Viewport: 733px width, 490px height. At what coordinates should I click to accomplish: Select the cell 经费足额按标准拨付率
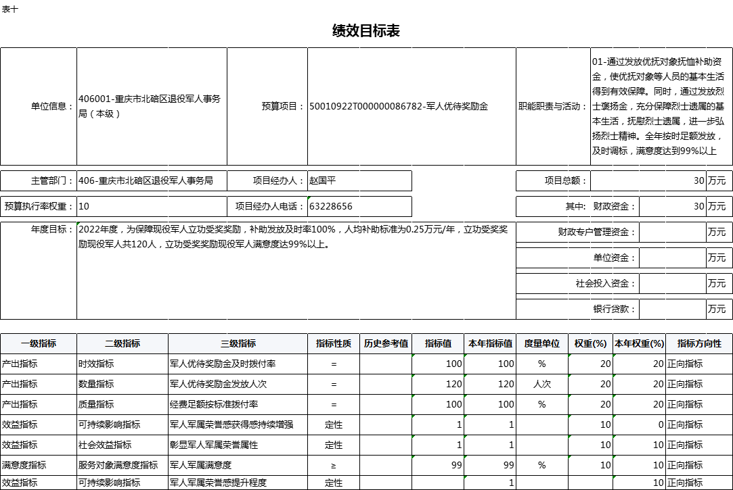point(238,405)
